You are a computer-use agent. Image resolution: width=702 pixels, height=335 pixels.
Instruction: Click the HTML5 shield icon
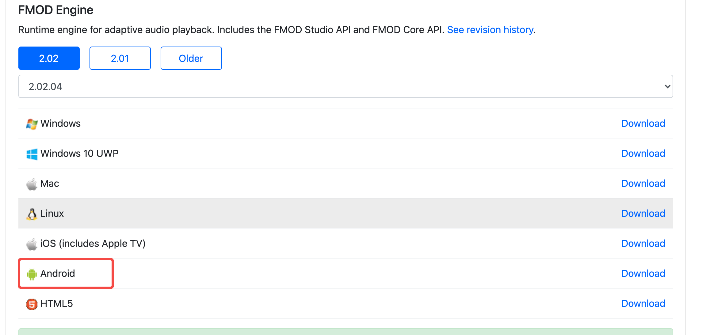coord(32,304)
